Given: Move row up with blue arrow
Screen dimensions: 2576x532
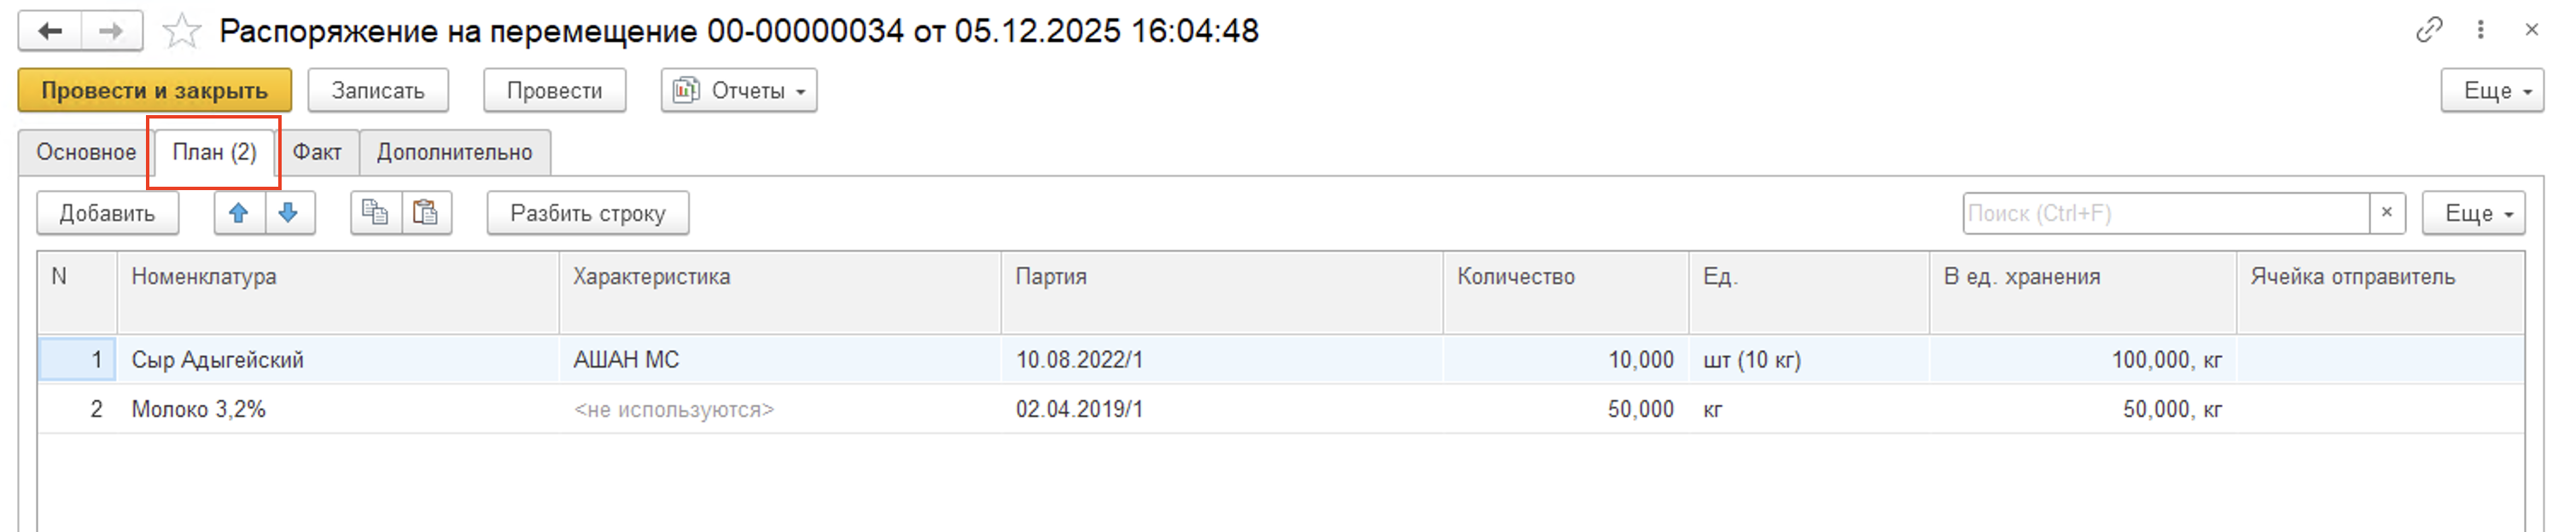Looking at the screenshot, I should [239, 212].
